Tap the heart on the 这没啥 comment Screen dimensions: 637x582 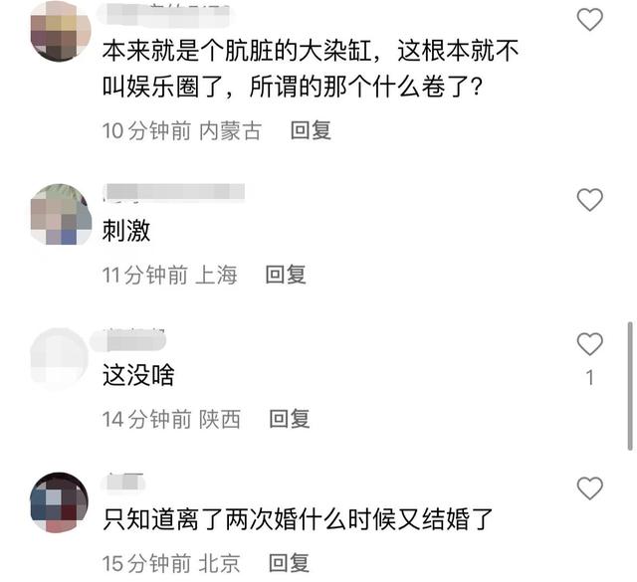click(x=589, y=343)
